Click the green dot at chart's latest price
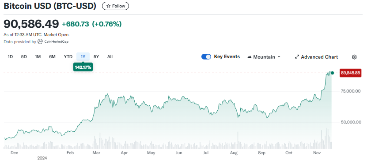 332,73
